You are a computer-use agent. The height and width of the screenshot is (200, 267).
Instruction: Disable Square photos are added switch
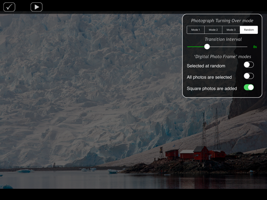[249, 87]
